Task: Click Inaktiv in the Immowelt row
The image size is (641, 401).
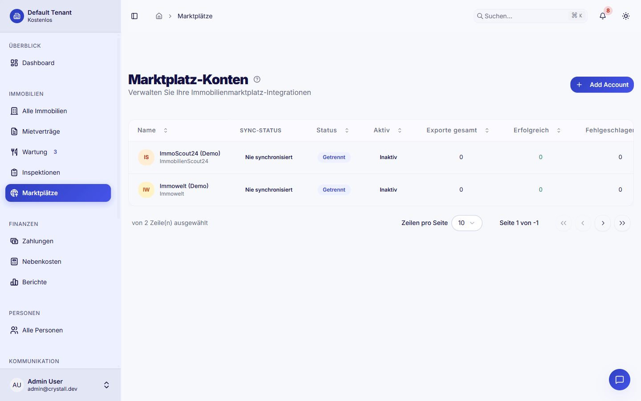Action: (x=388, y=190)
